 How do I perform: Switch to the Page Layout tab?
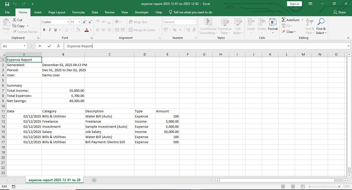(x=57, y=12)
